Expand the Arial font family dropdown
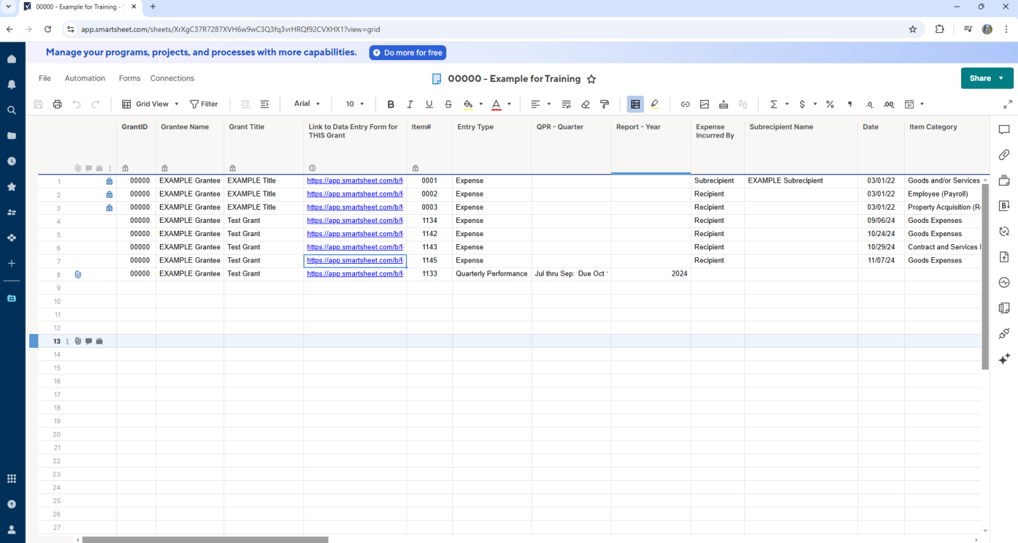Image resolution: width=1018 pixels, height=543 pixels. click(x=307, y=104)
